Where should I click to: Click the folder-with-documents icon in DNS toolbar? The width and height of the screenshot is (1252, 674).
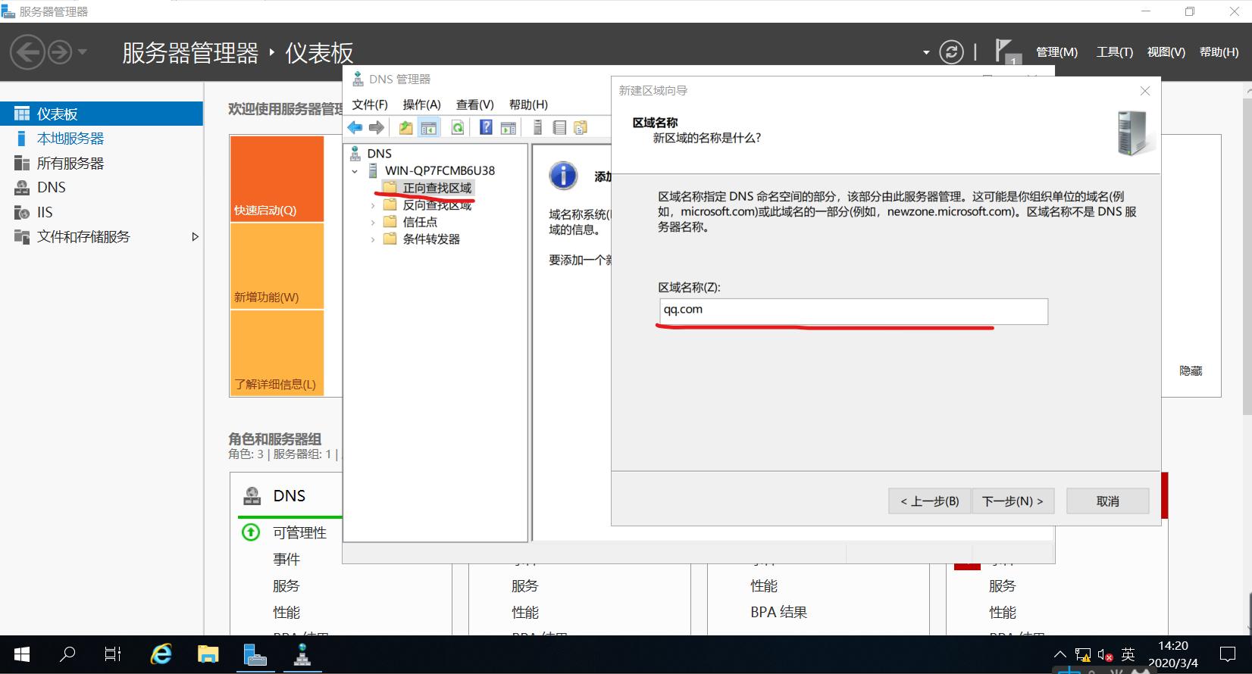581,127
